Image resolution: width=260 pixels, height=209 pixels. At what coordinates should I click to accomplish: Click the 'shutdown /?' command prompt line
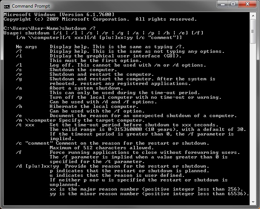(50, 28)
